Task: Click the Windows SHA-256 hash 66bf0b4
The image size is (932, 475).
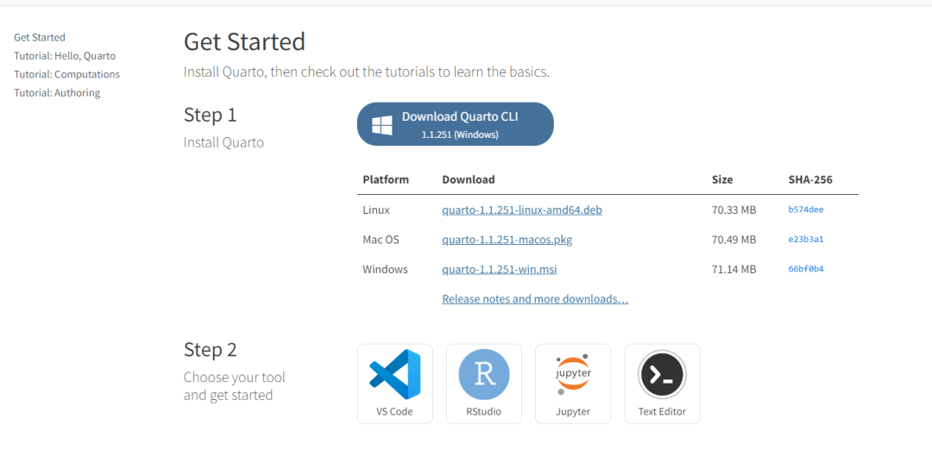Action: click(x=805, y=269)
